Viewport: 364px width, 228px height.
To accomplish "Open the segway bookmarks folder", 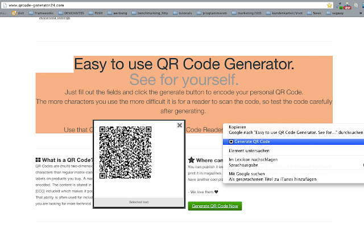I will [335, 13].
